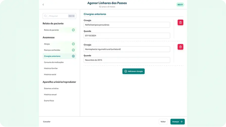The image size is (226, 127).
Task: Click the checkmark icon next to Doenças conhecidas
Action: 73,50
